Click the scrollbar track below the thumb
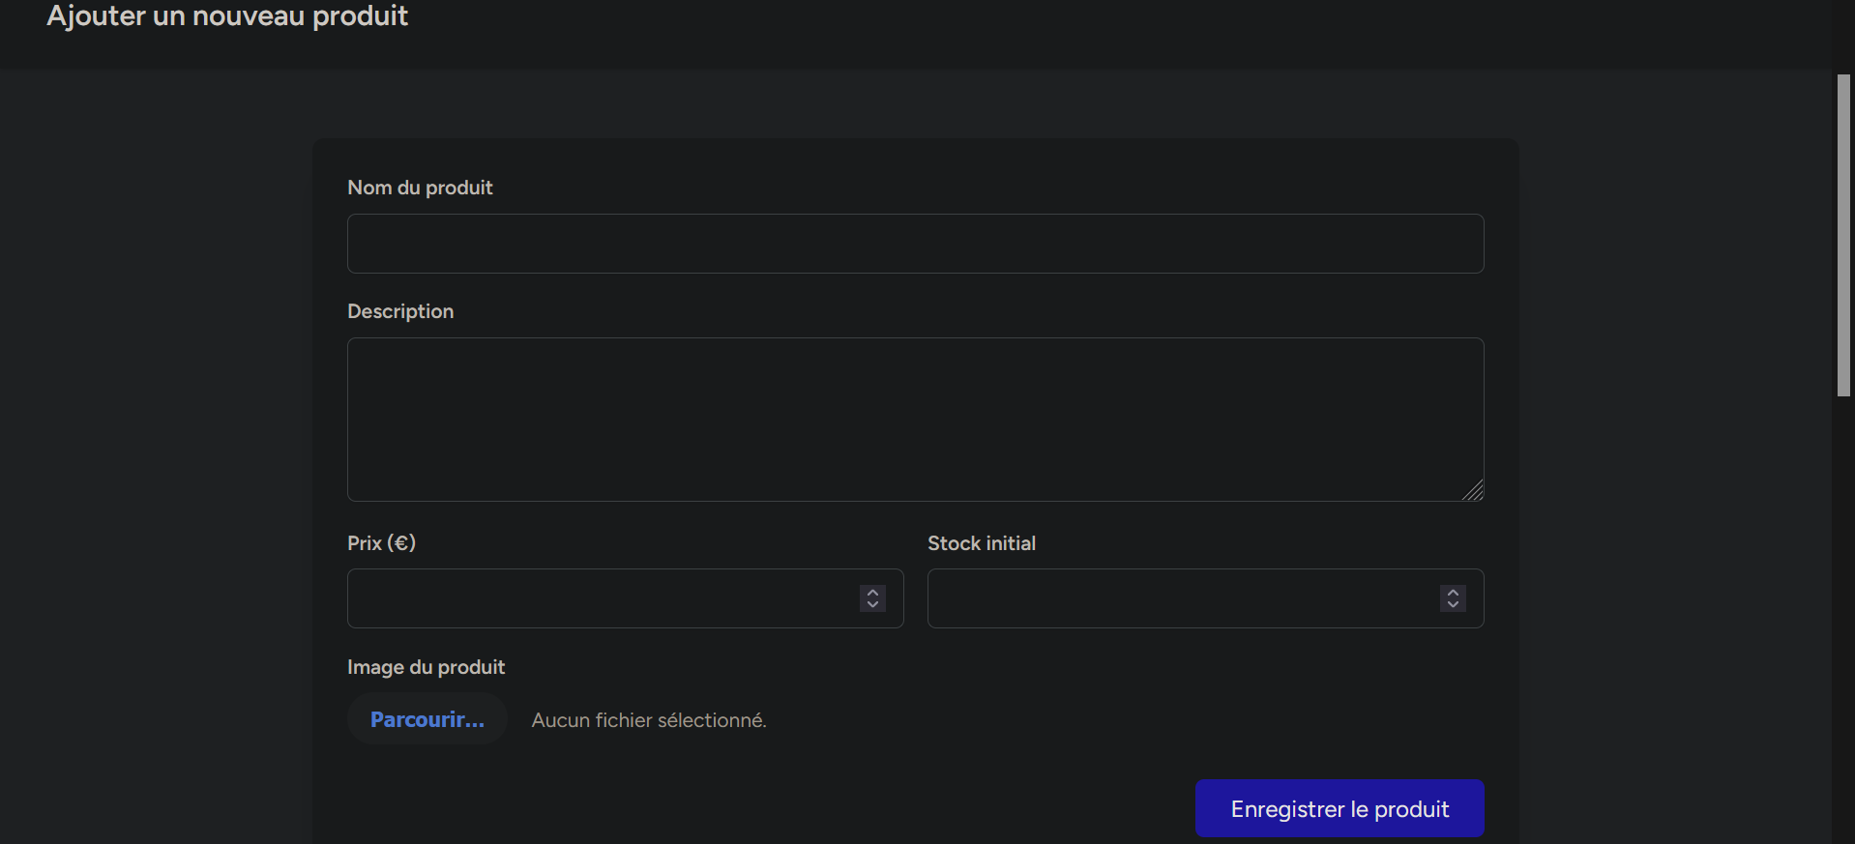Image resolution: width=1855 pixels, height=844 pixels. 1843,619
